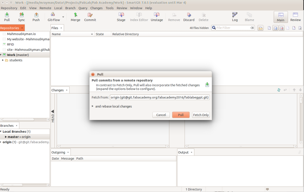Toggle show unchanged files filter
The image size is (304, 192).
point(269,28)
